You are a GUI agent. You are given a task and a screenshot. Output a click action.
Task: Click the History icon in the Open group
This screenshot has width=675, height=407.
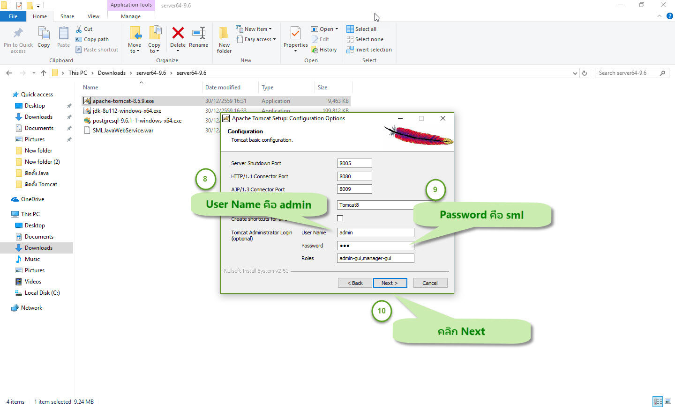(324, 50)
